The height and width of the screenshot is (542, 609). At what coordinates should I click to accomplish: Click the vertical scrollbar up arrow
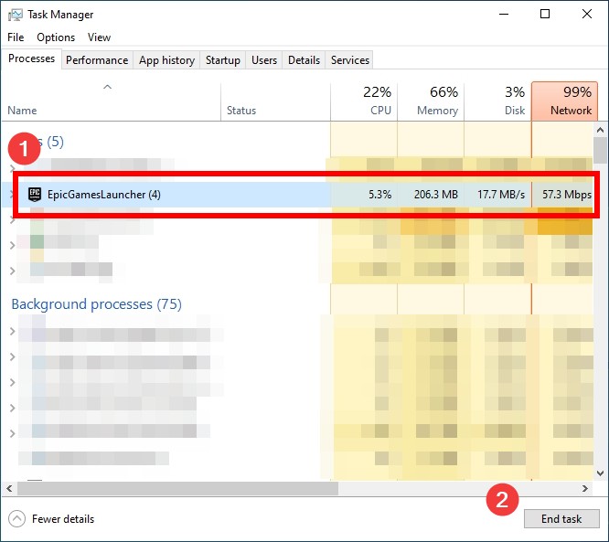(600, 131)
